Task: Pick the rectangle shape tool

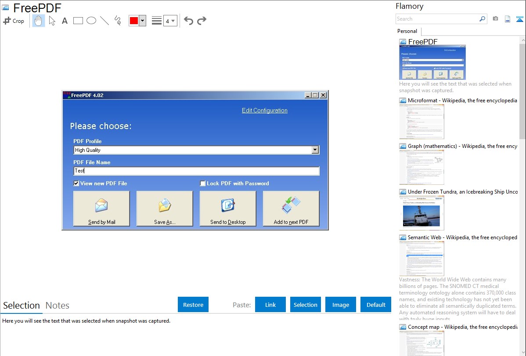Action: click(x=78, y=21)
